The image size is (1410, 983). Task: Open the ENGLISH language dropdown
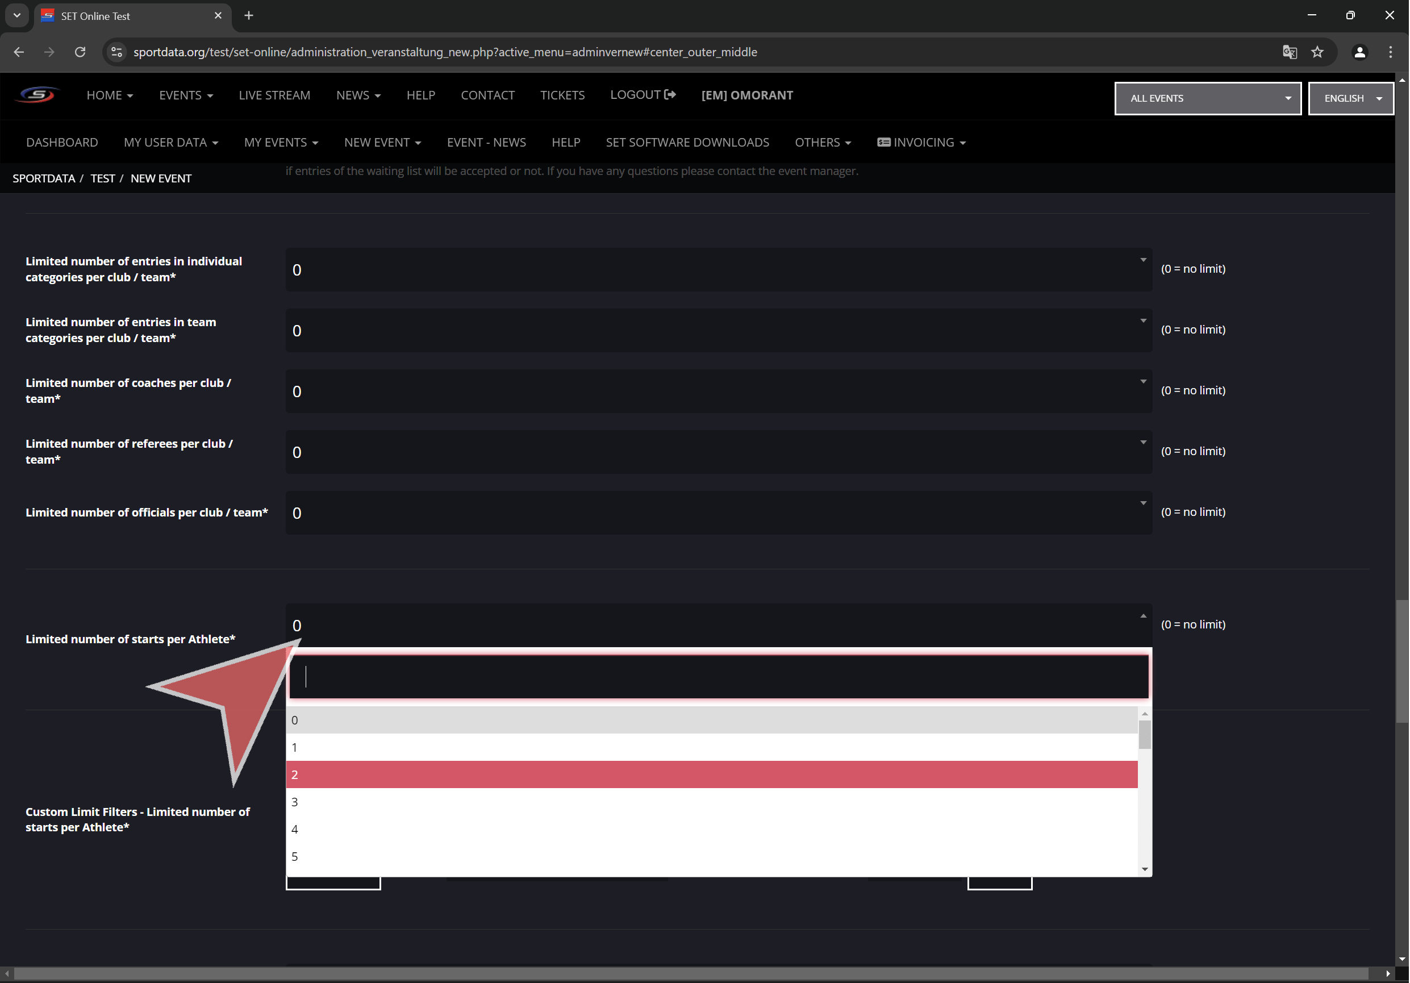tap(1350, 98)
